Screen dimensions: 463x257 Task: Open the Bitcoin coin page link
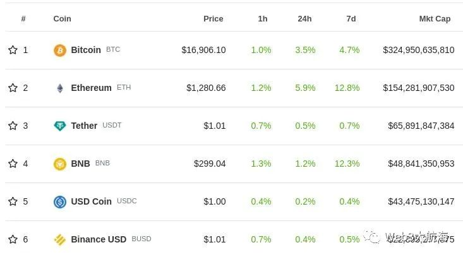86,50
